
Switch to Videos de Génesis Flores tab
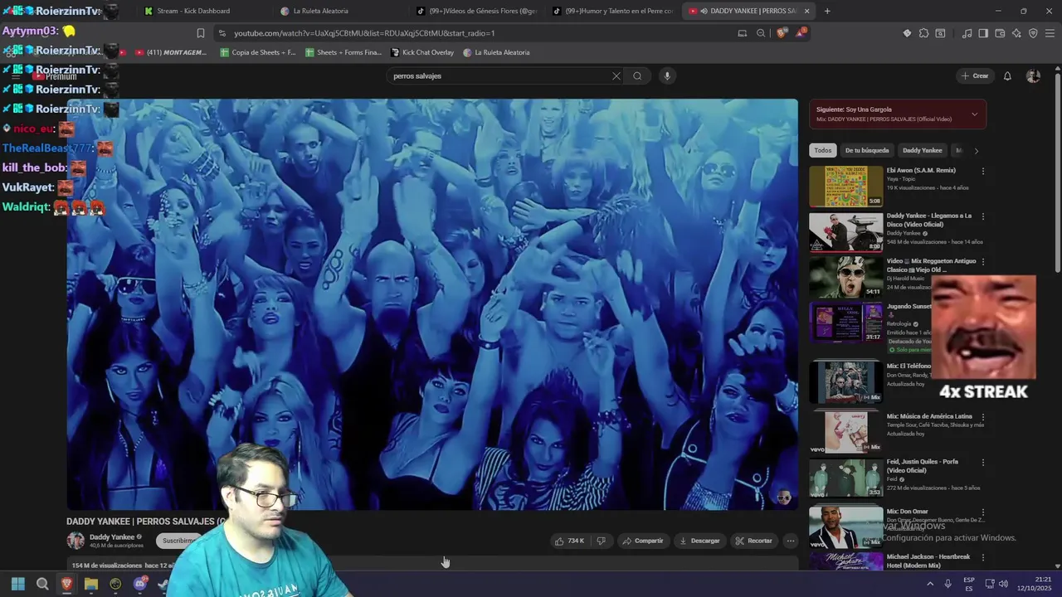click(476, 11)
